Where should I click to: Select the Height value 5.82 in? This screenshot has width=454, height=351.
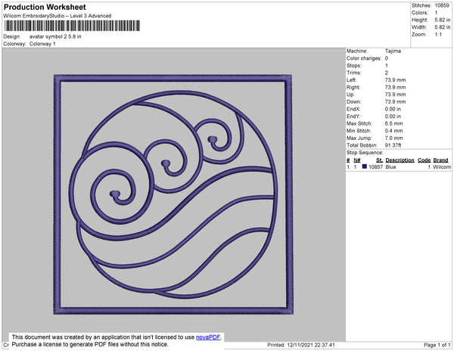tap(442, 20)
